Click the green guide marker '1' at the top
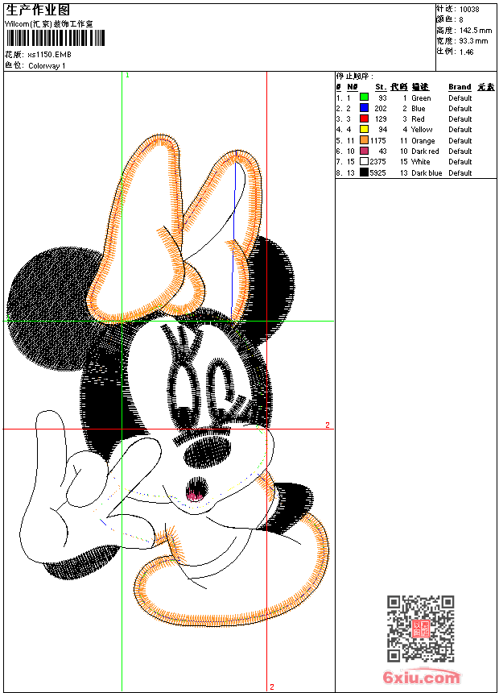The image size is (499, 693). 128,76
